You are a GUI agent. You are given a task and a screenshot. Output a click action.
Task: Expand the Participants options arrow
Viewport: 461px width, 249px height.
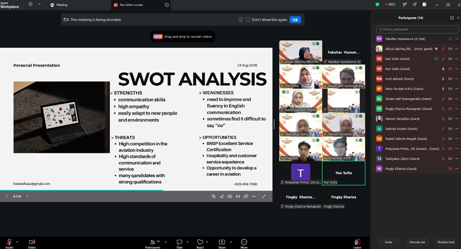(x=166, y=242)
